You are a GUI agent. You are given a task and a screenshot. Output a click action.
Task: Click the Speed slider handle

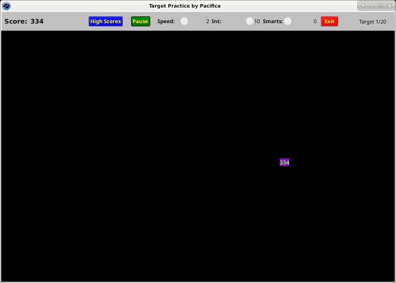pyautogui.click(x=184, y=21)
